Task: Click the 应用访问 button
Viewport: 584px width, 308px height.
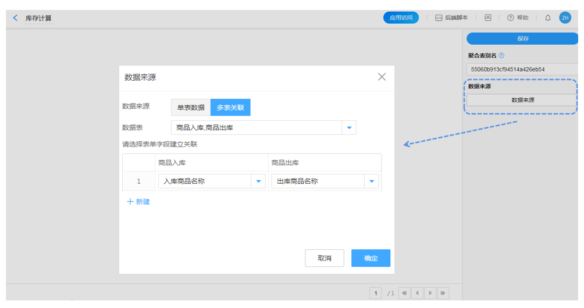Action: (401, 18)
